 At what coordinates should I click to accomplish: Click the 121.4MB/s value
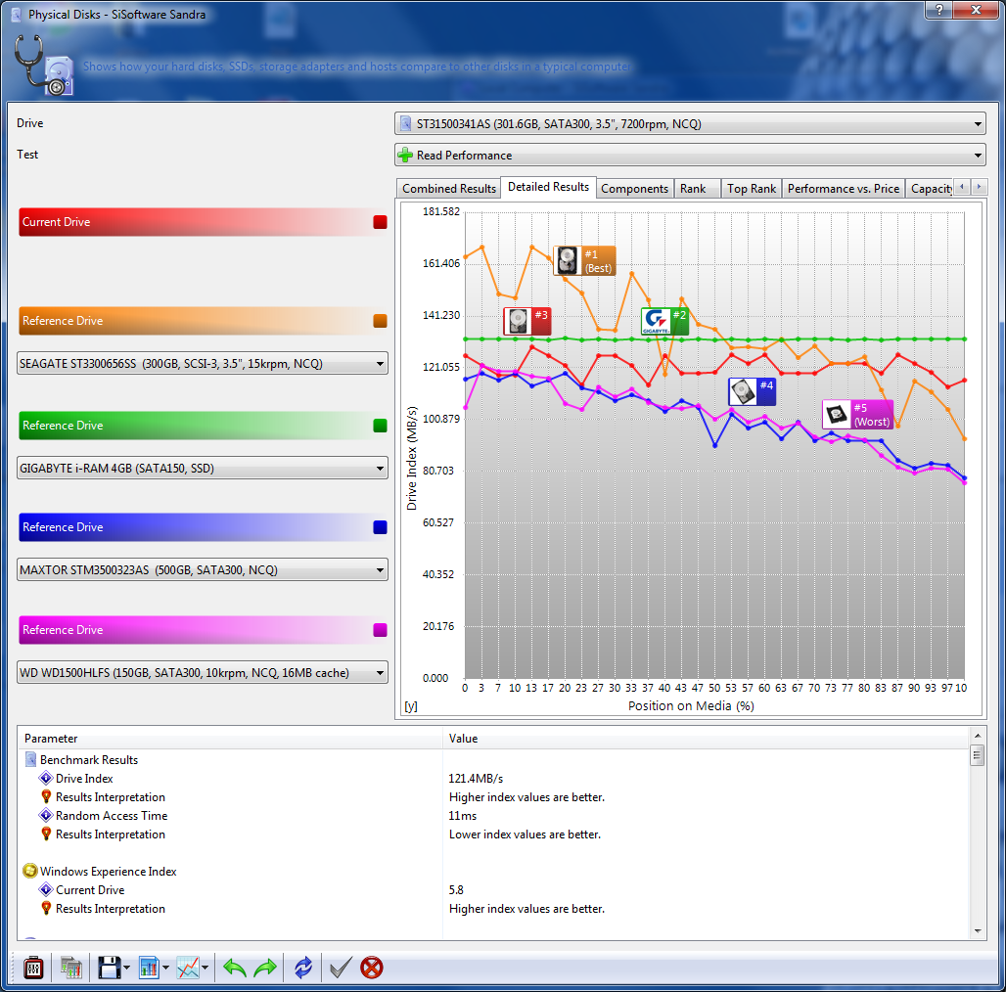click(x=476, y=779)
